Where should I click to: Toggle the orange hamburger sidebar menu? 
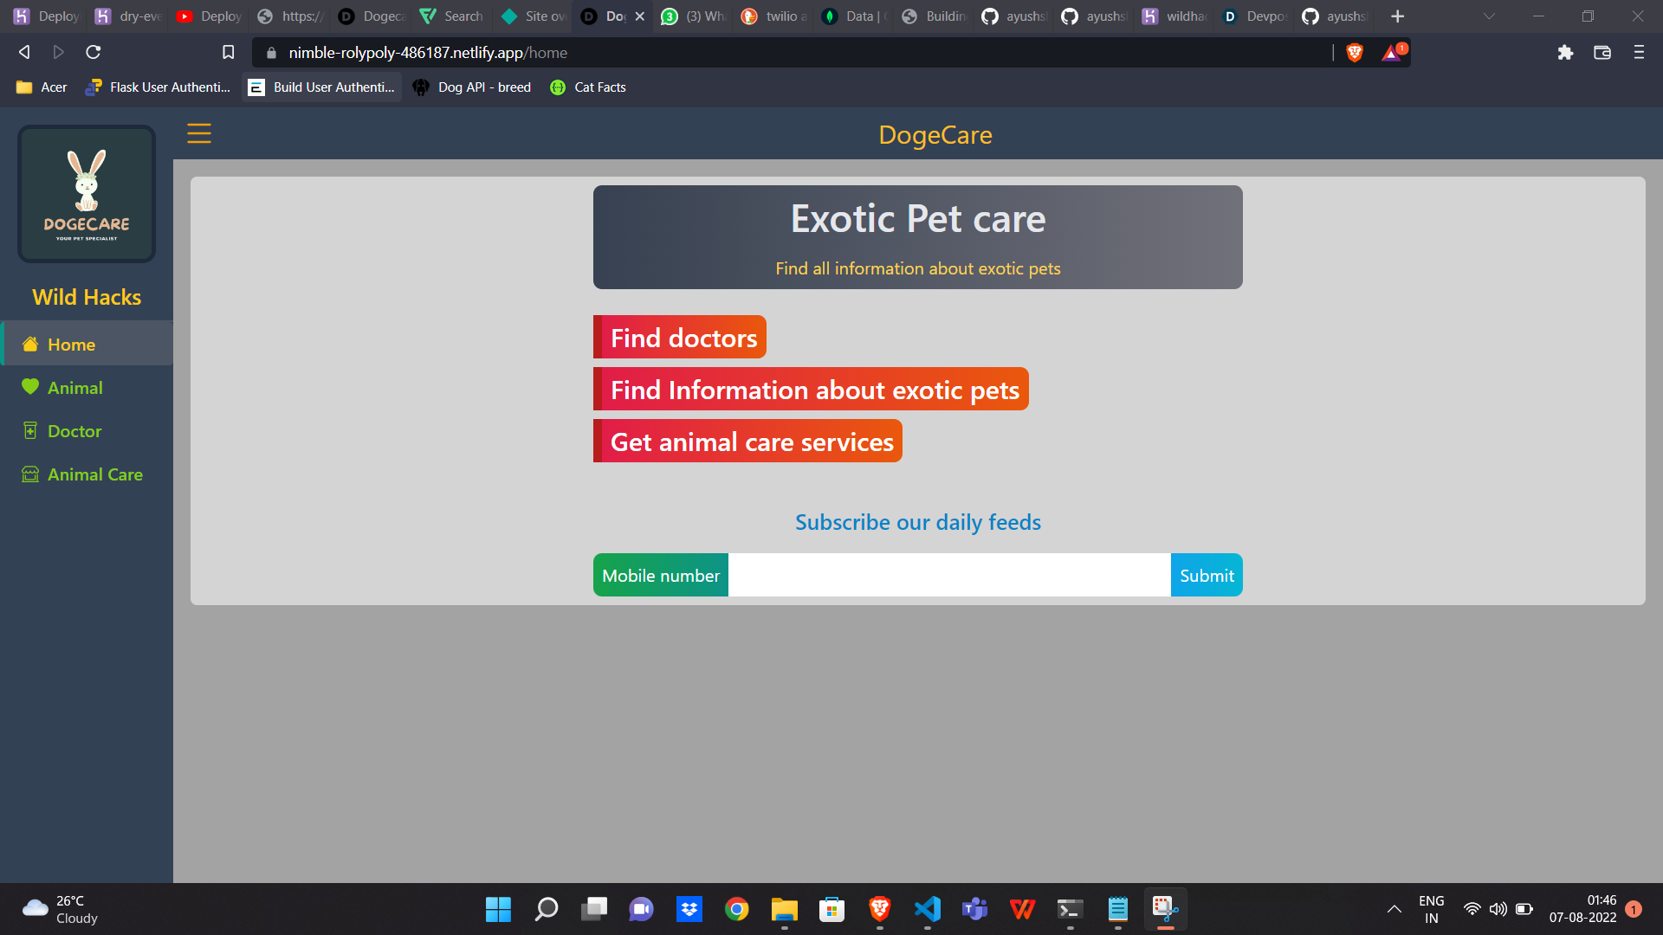[x=199, y=133]
